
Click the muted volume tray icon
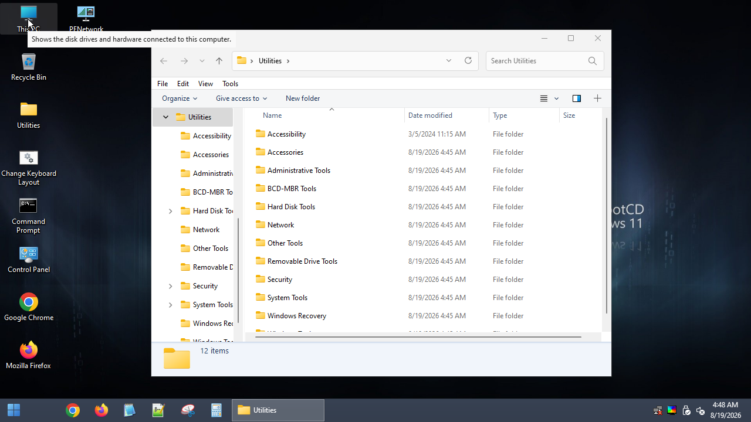coord(700,410)
